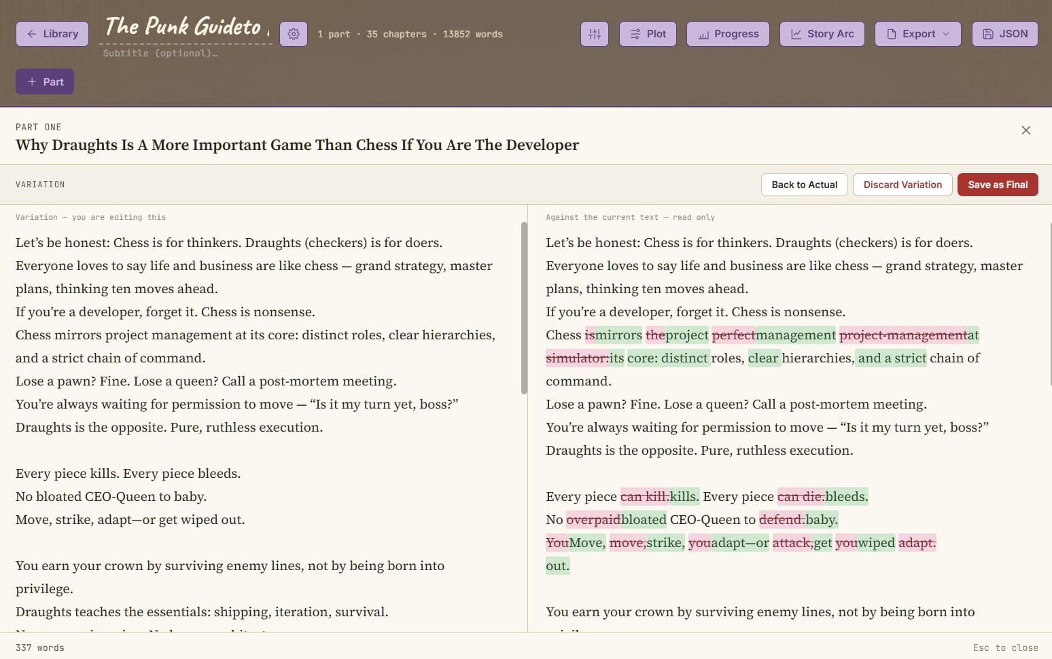Expand the Export dropdown

918,34
